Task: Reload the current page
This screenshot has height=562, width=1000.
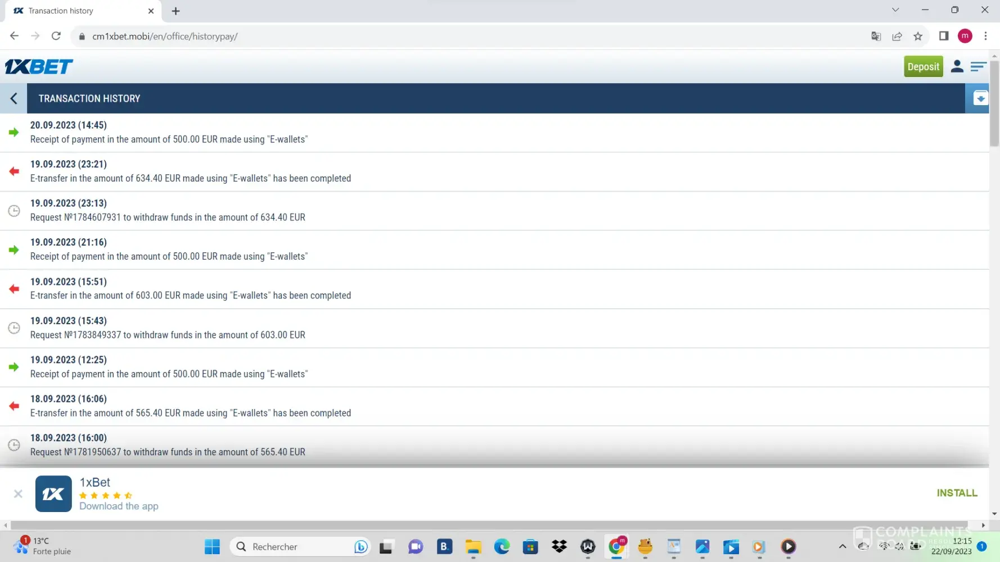Action: coord(56,37)
